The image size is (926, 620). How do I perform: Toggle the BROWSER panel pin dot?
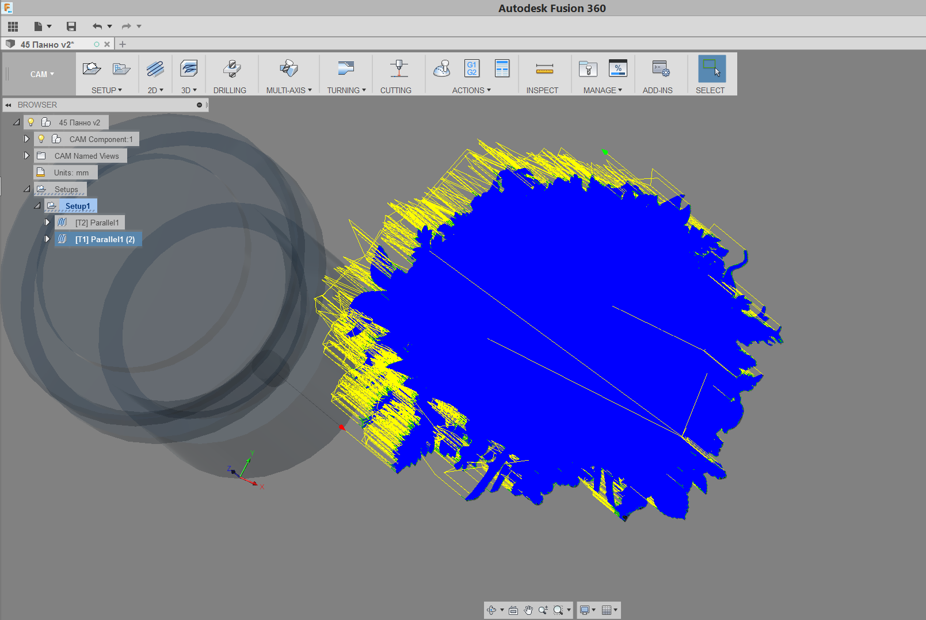(199, 105)
